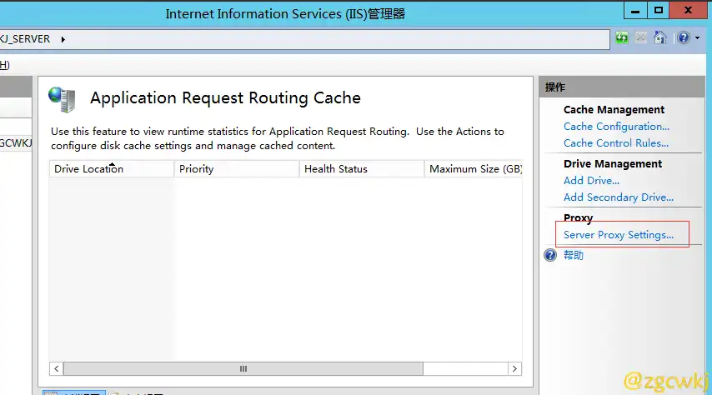The width and height of the screenshot is (712, 395).
Task: Open Cache Configuration action
Action: (x=616, y=127)
